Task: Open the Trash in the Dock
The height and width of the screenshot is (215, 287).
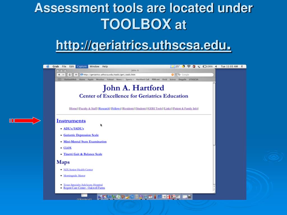Action: click(189, 197)
